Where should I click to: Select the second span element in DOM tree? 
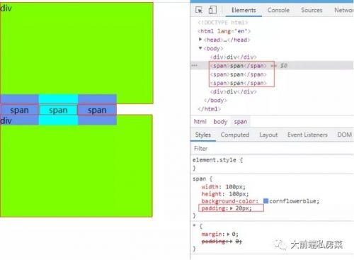point(239,74)
